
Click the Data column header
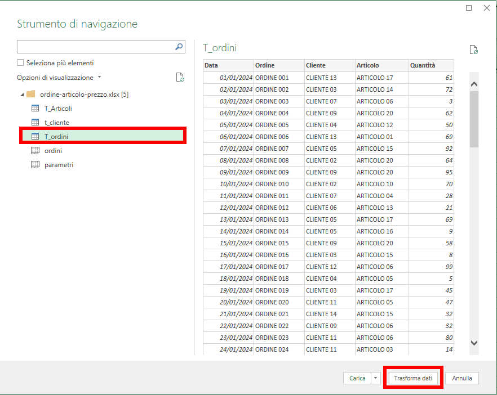coord(228,65)
